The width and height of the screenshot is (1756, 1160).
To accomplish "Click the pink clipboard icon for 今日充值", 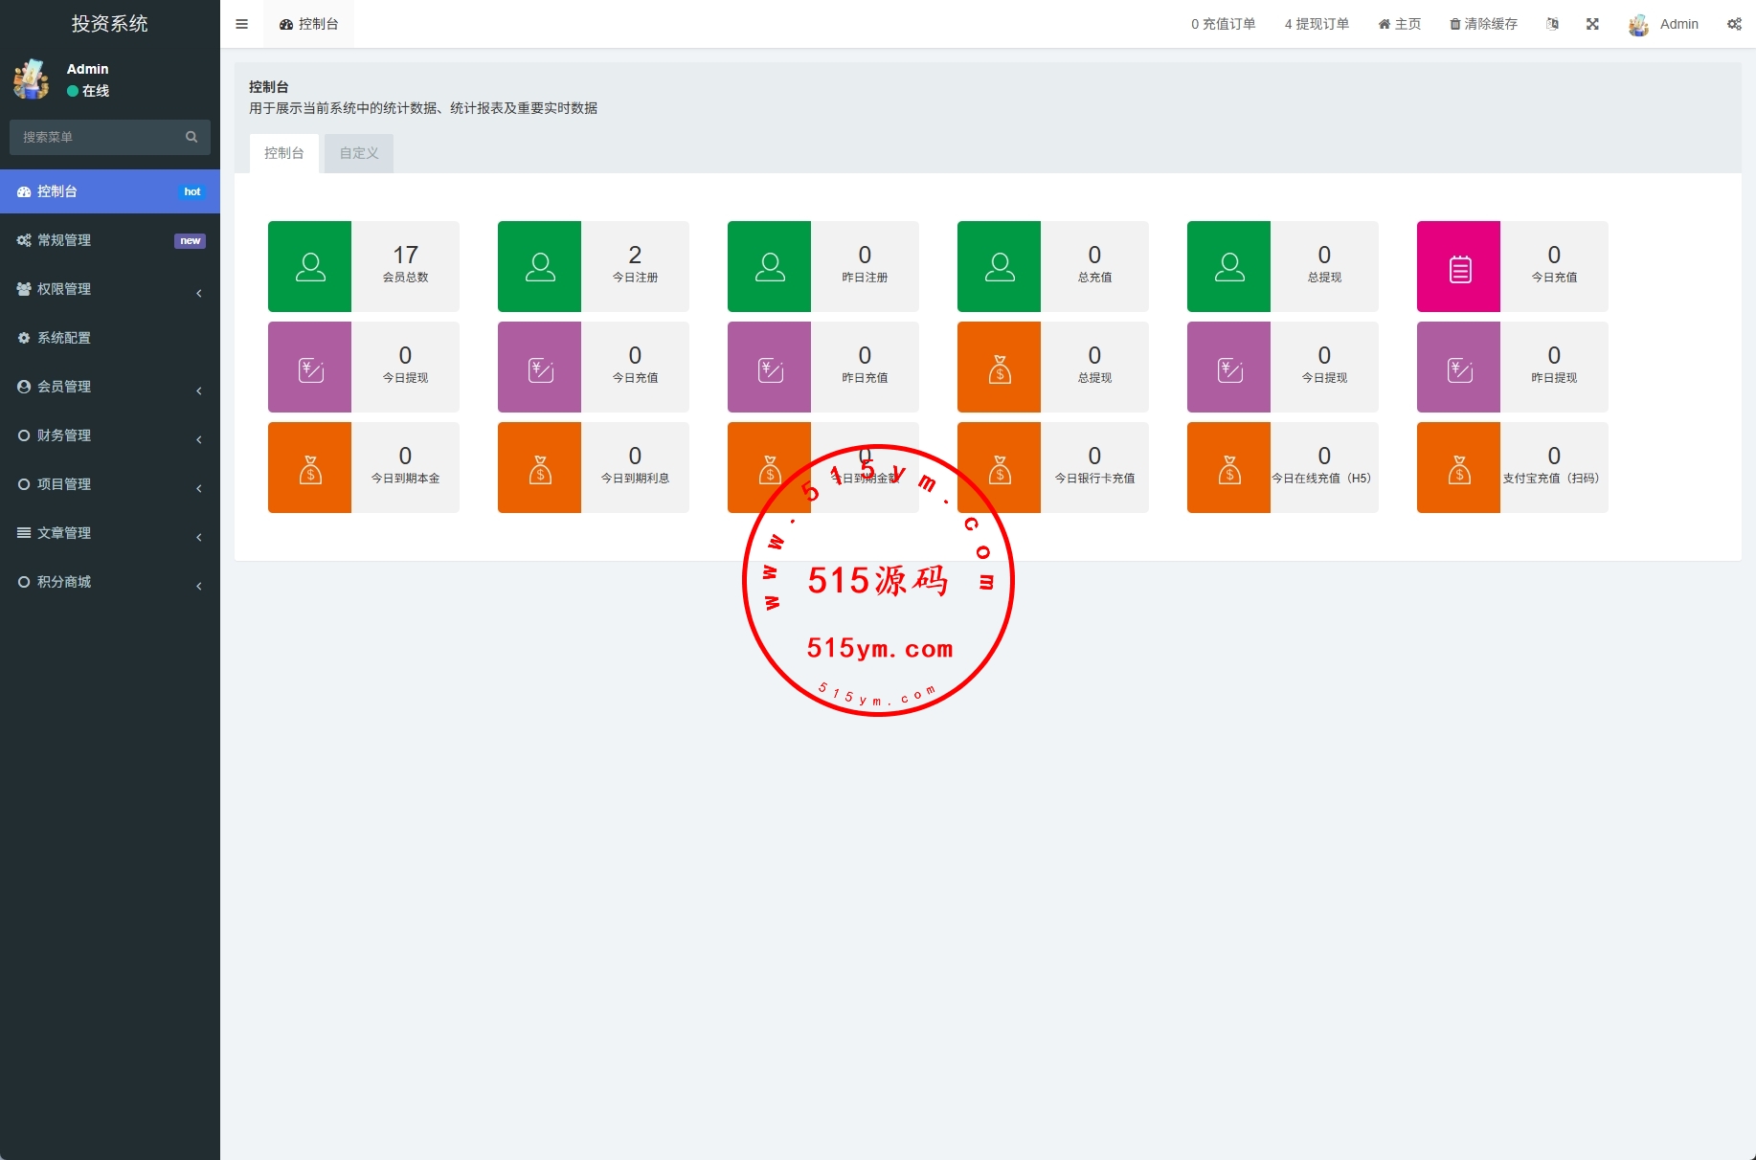I will [x=1458, y=266].
